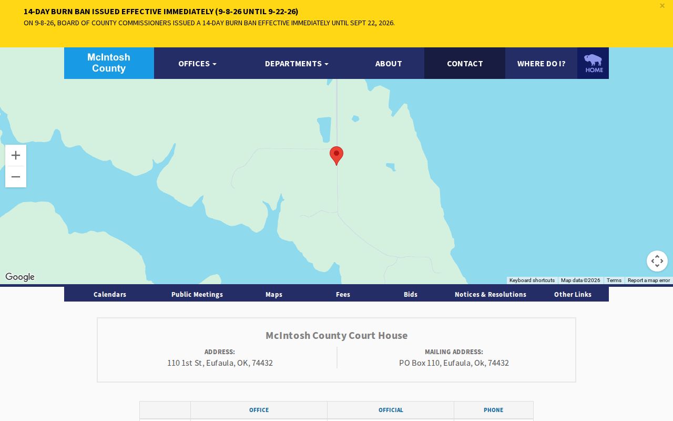Viewport: 673px width, 421px height.
Task: Select the PO Box 110 mailing address text
Action: click(x=454, y=363)
